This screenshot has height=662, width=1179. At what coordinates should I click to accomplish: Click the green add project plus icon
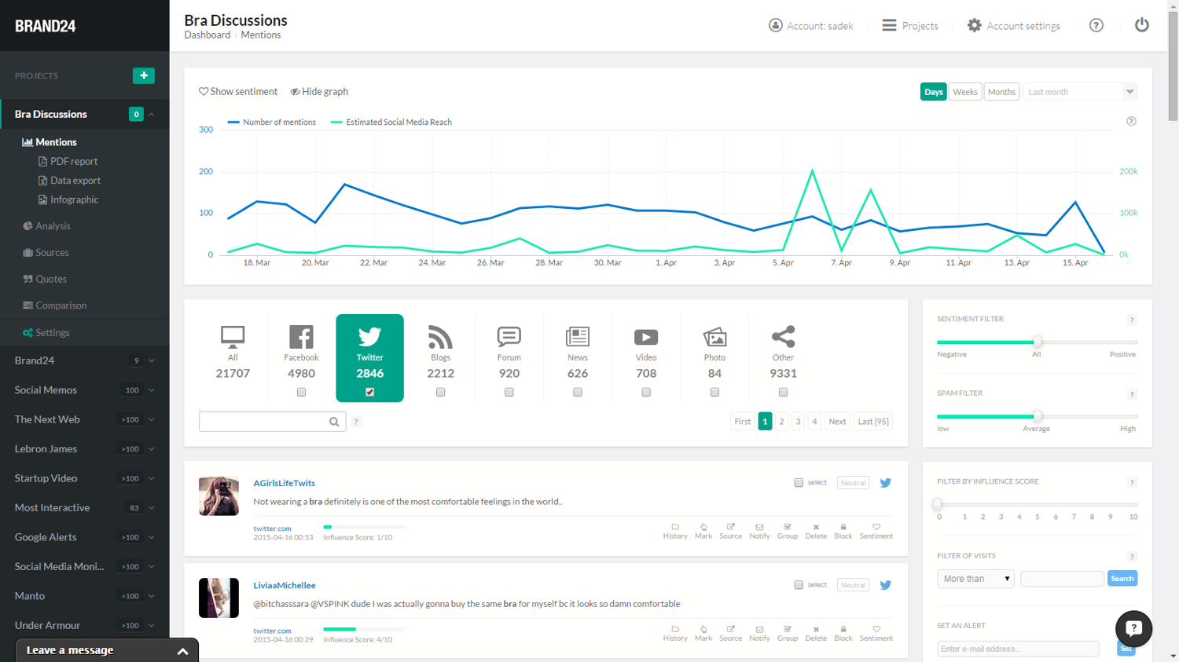pos(143,75)
